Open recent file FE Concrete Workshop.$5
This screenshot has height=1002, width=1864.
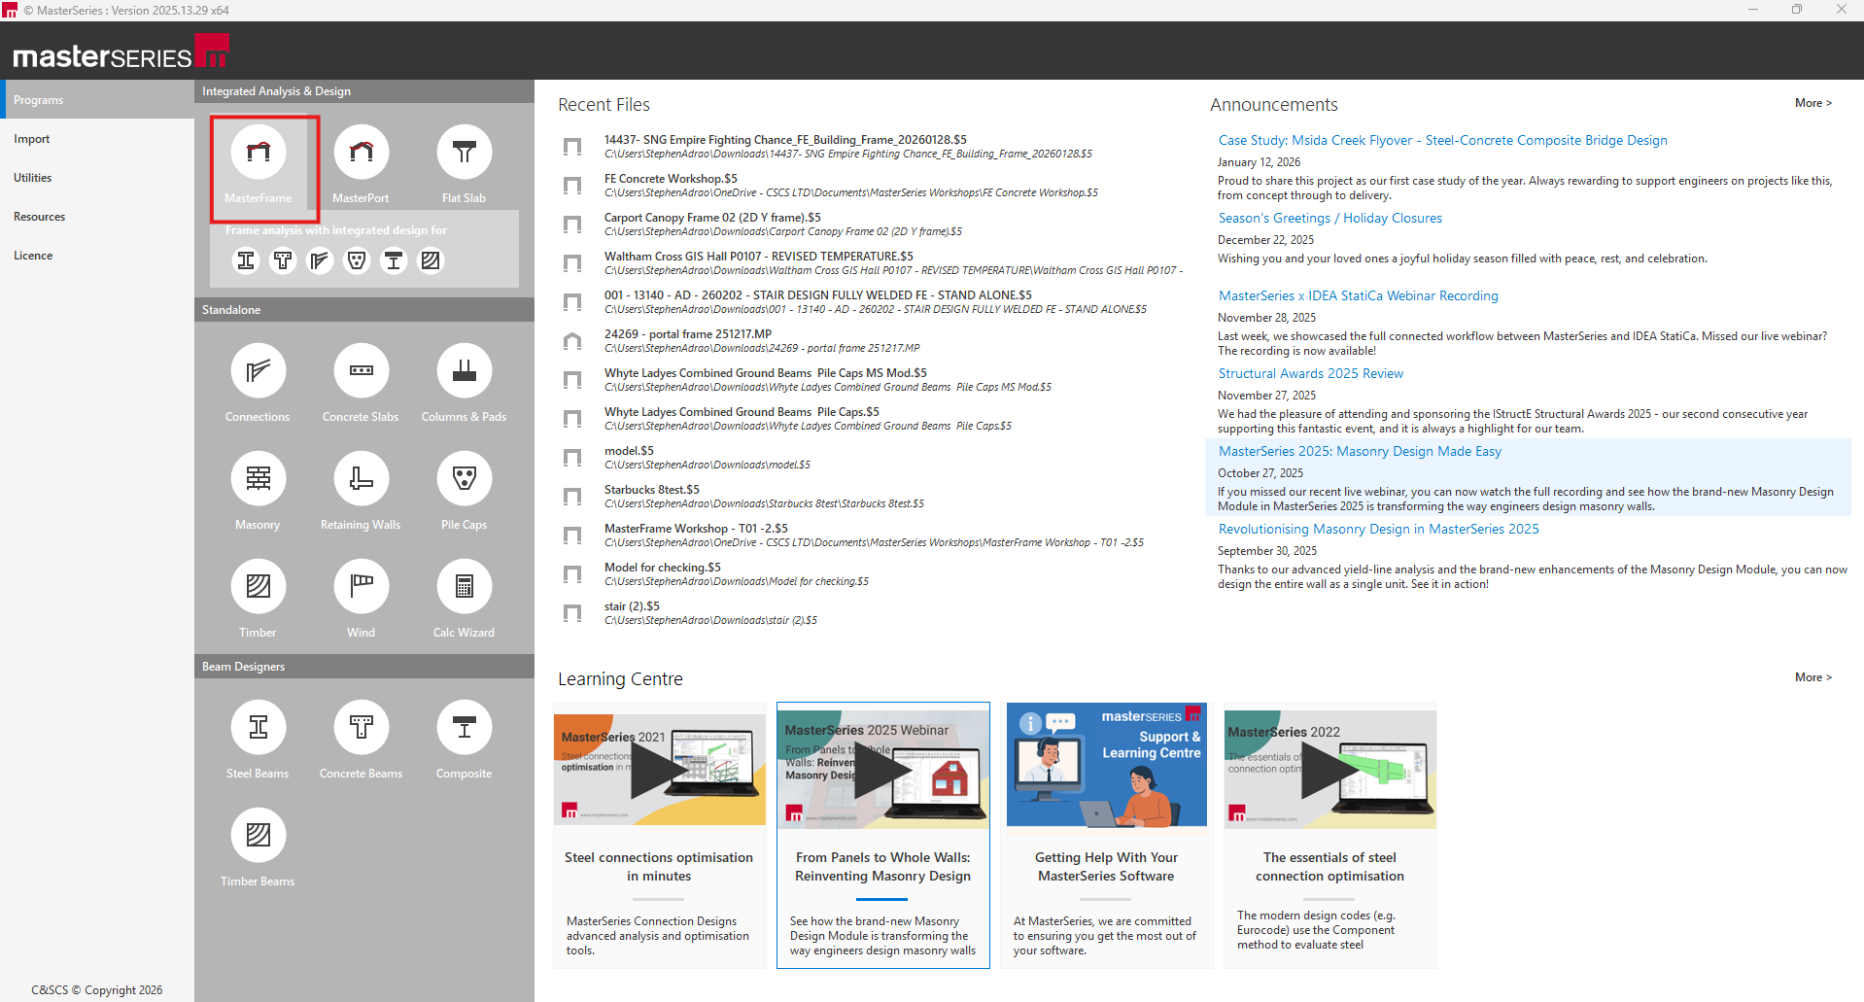coord(671,179)
